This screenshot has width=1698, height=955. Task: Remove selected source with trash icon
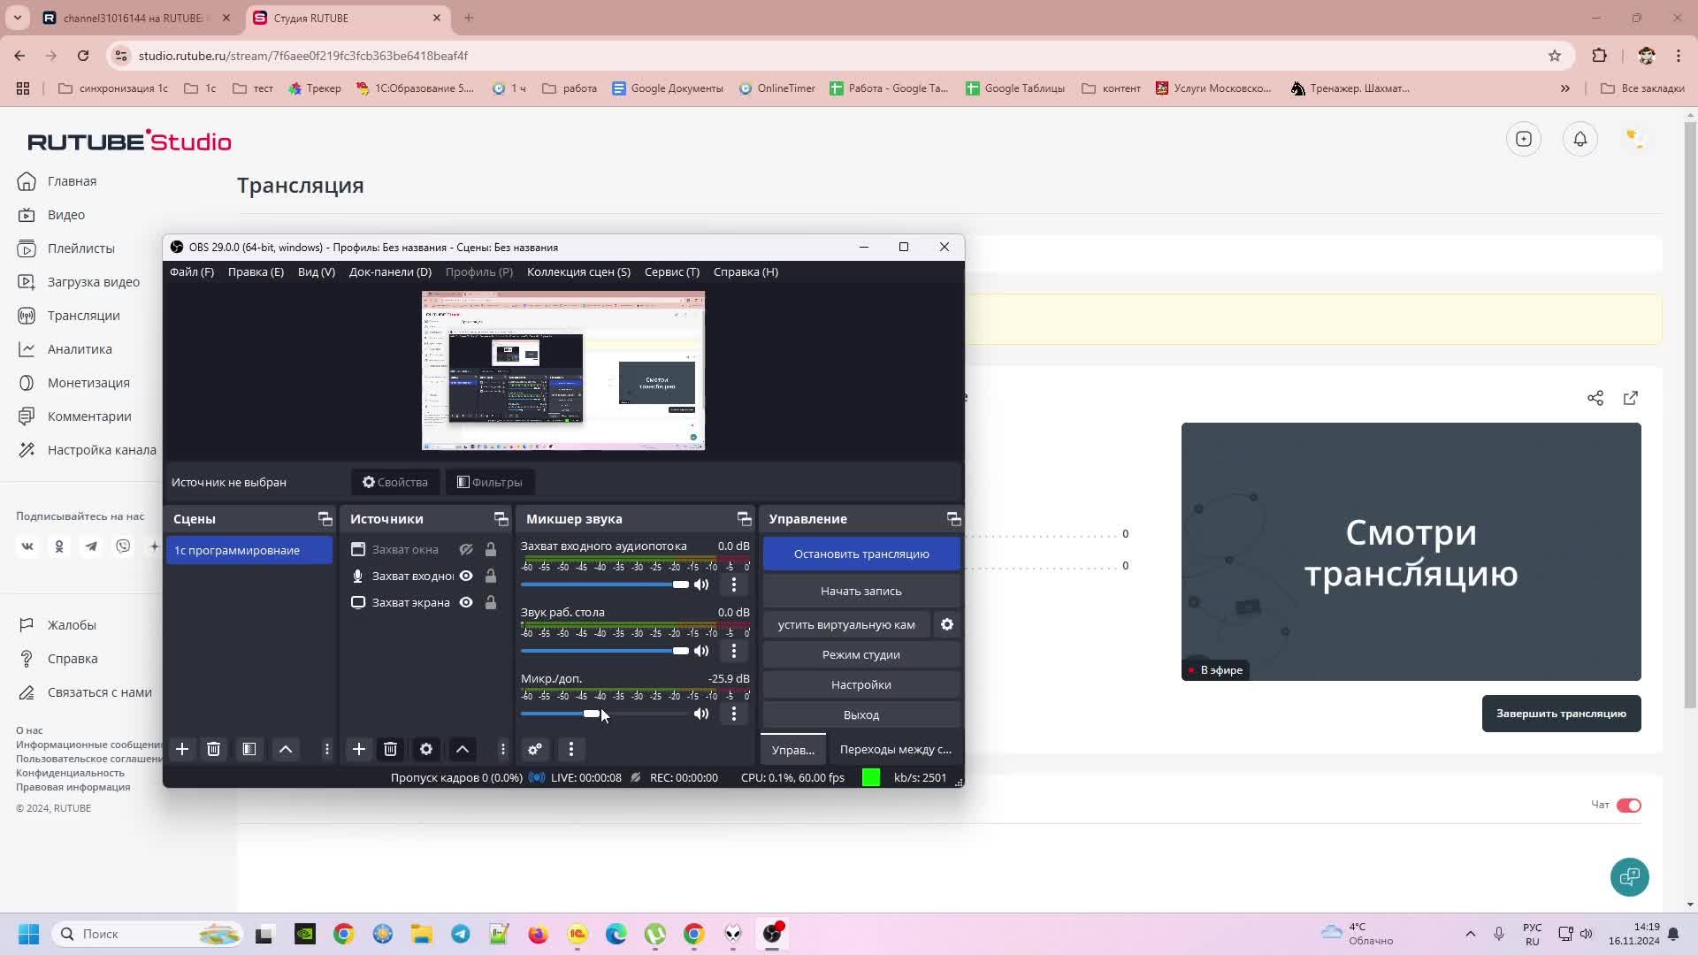pos(390,749)
